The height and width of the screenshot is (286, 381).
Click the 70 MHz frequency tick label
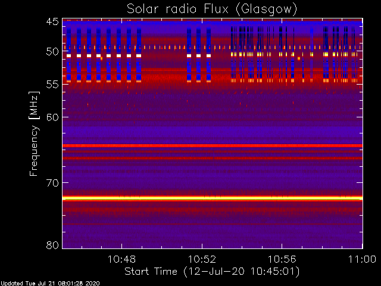pos(52,183)
